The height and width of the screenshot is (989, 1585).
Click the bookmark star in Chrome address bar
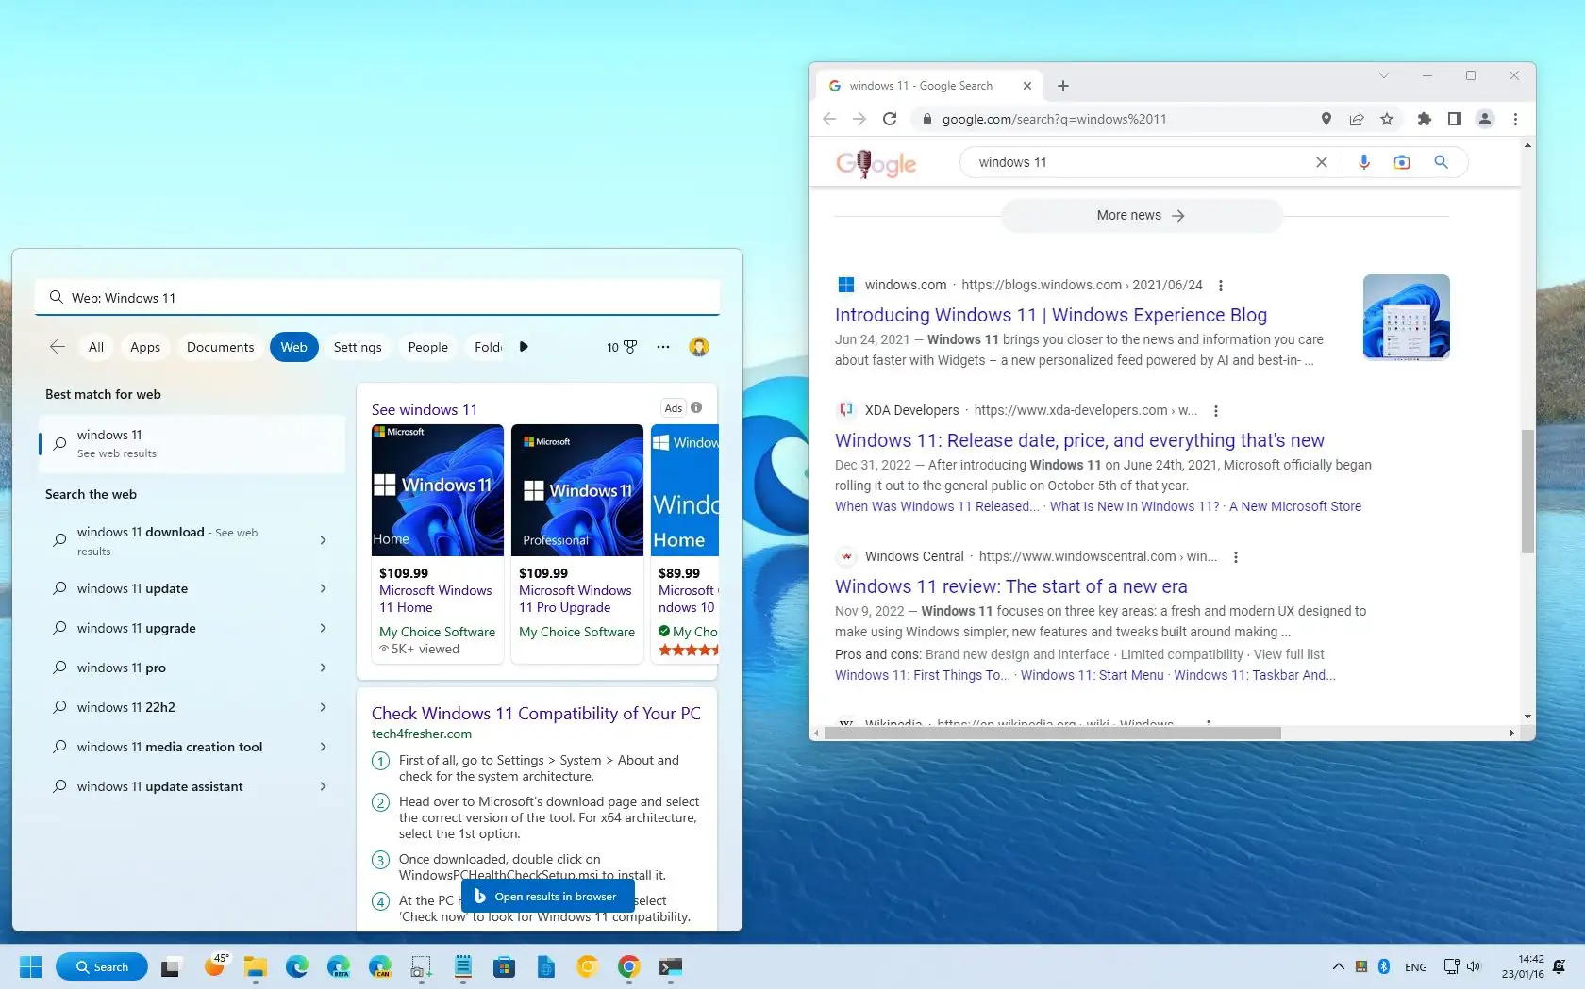[1387, 119]
